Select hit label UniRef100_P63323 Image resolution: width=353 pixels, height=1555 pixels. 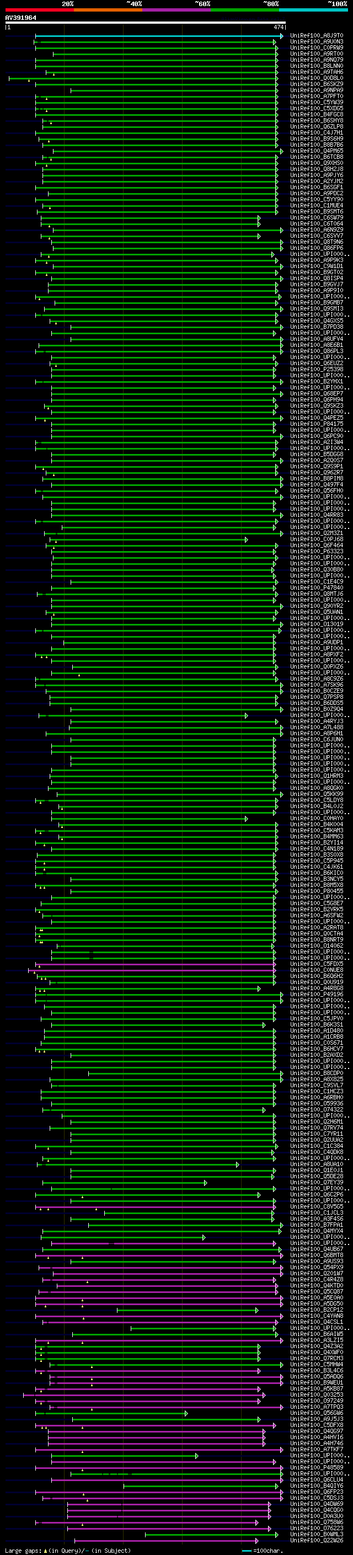click(317, 551)
